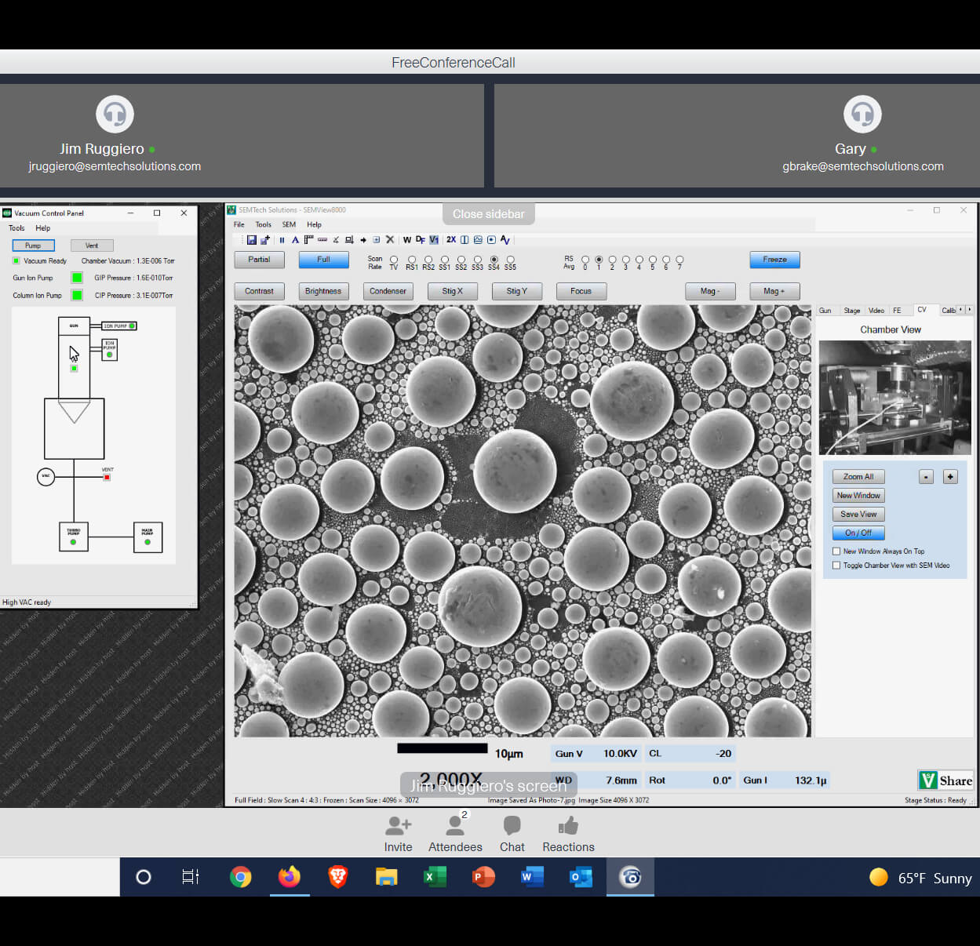This screenshot has width=980, height=946.
Task: Click the Vent button in Vacuum Panel
Action: (92, 246)
